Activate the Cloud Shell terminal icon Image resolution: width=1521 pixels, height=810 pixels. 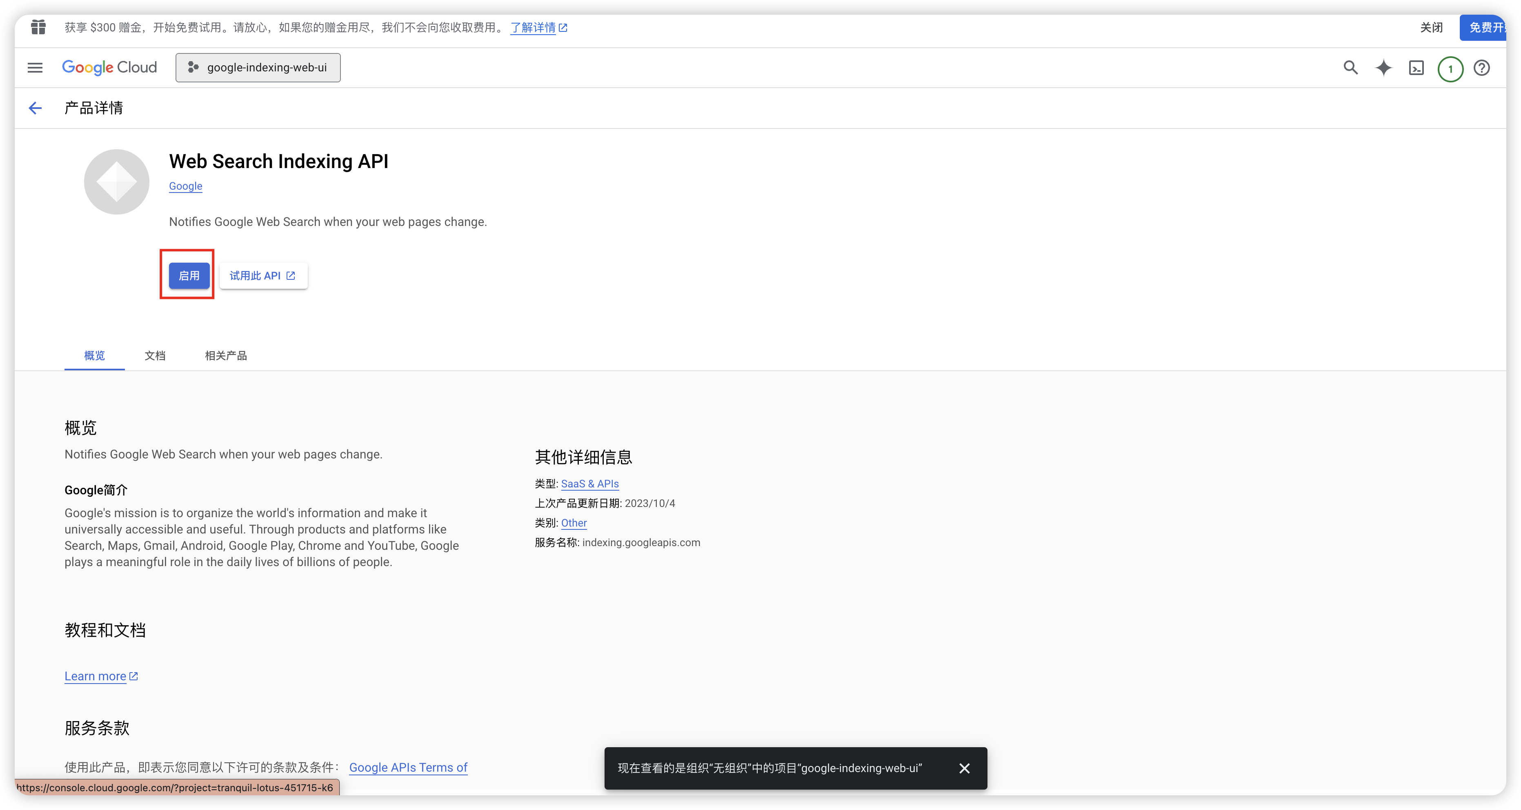click(1416, 68)
